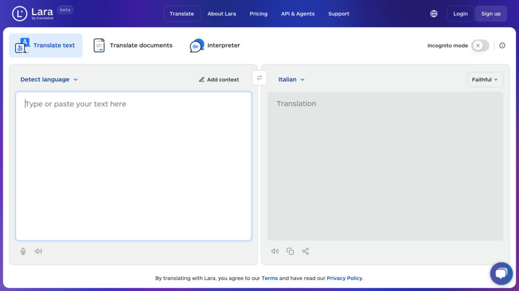Open the Privacy Policy link
Image resolution: width=519 pixels, height=291 pixels.
344,278
